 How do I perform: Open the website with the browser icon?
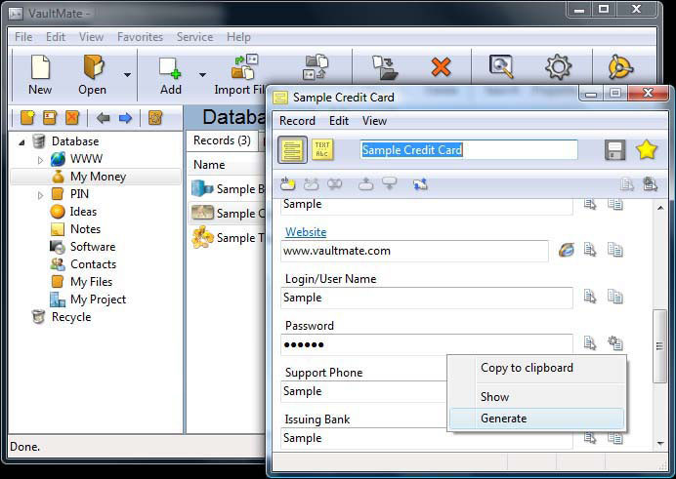(x=567, y=251)
